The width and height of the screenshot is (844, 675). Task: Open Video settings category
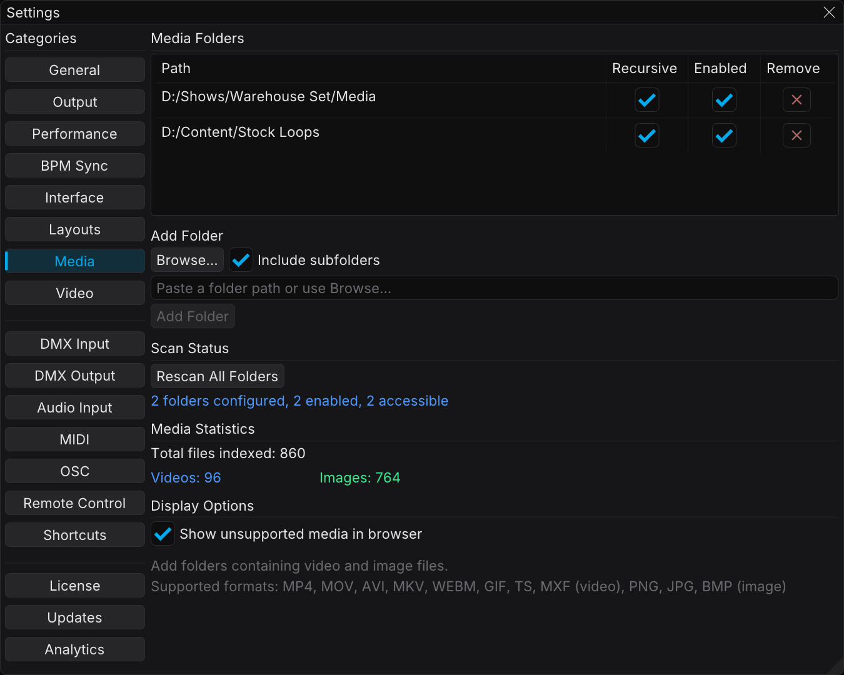75,293
